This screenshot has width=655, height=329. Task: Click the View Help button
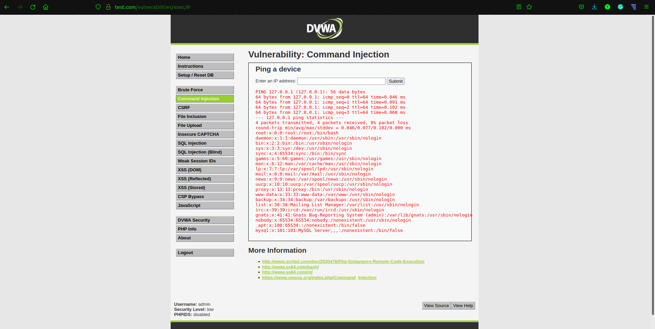coord(463,306)
